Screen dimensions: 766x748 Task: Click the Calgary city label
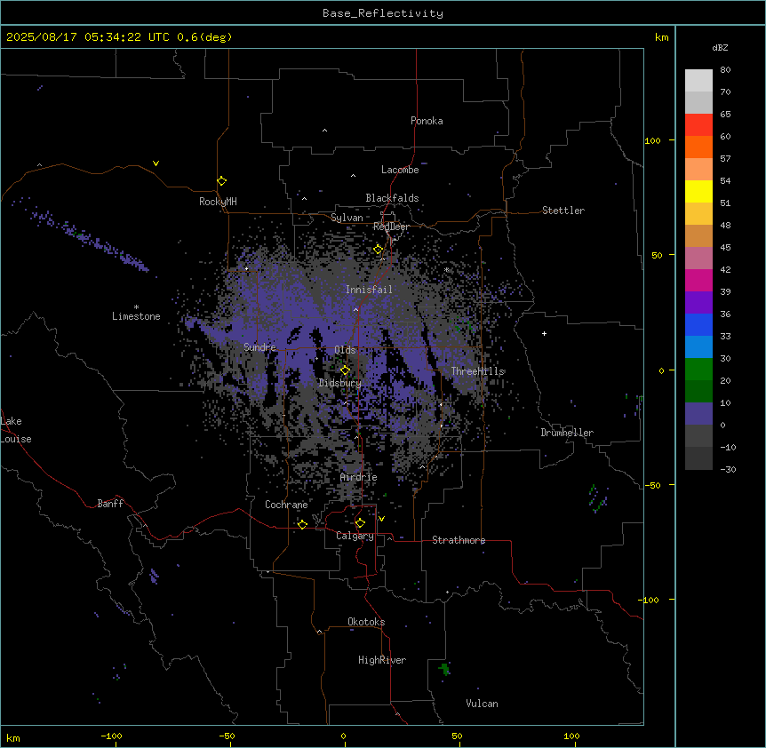(x=355, y=536)
